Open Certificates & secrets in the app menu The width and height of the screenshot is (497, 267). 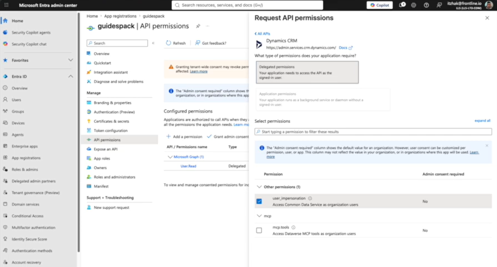(x=111, y=121)
